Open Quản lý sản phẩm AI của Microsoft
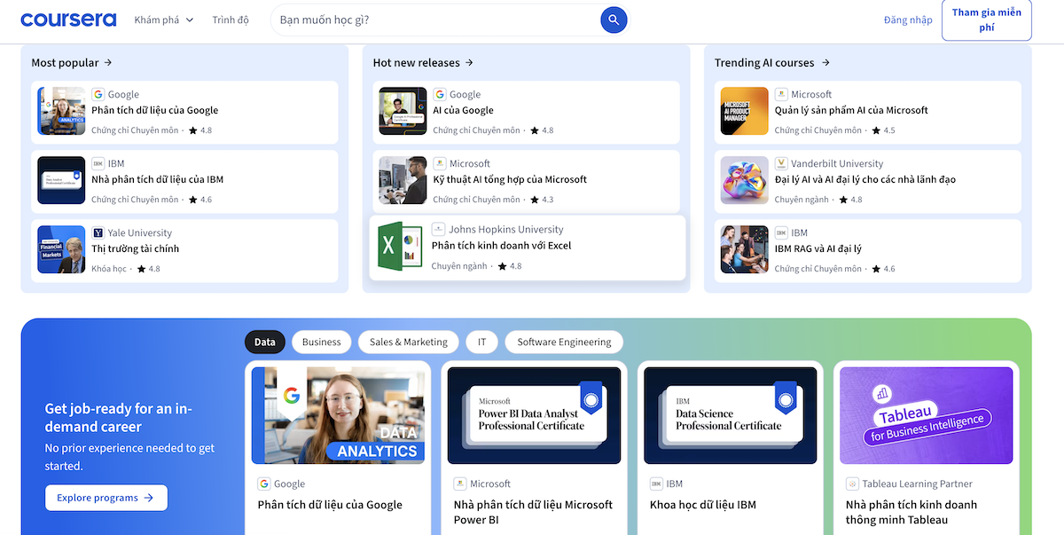Screen dimensions: 1064x535 click(851, 110)
